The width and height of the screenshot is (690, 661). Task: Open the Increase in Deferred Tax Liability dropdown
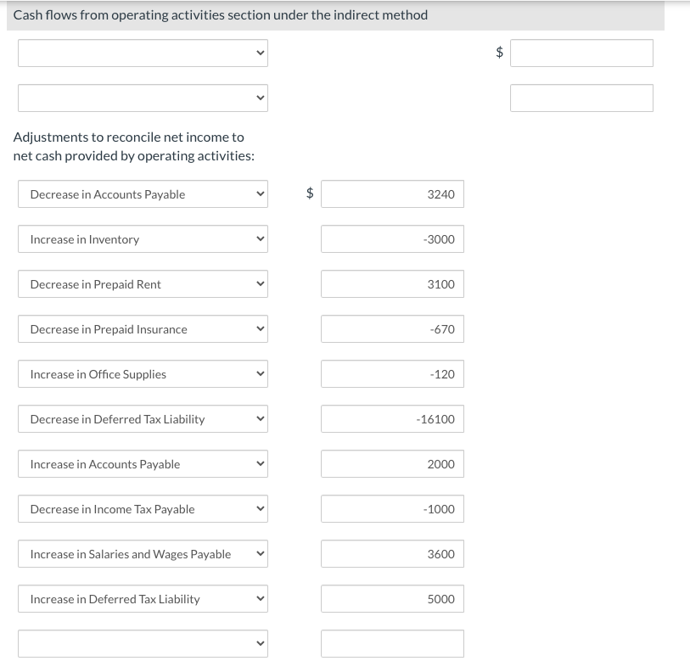[143, 598]
